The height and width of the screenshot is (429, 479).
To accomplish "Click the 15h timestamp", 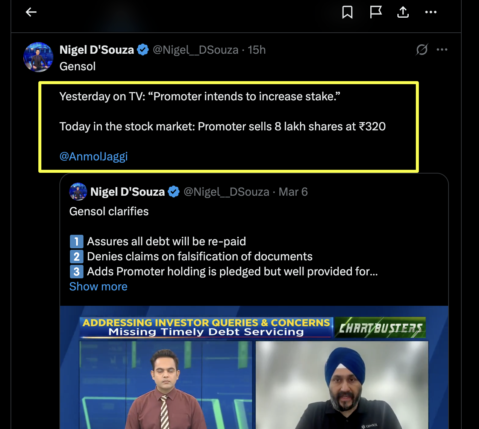I will tap(257, 50).
